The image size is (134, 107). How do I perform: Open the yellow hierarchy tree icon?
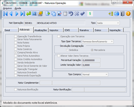tap(111, 14)
